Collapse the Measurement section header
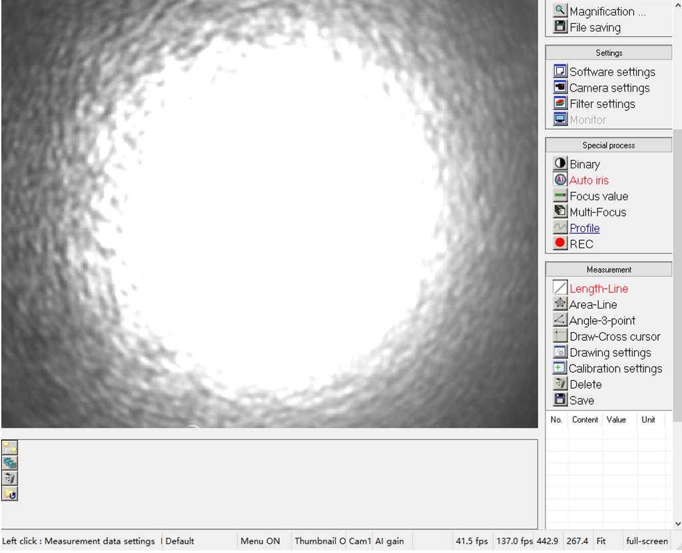The height and width of the screenshot is (553, 682). (609, 270)
